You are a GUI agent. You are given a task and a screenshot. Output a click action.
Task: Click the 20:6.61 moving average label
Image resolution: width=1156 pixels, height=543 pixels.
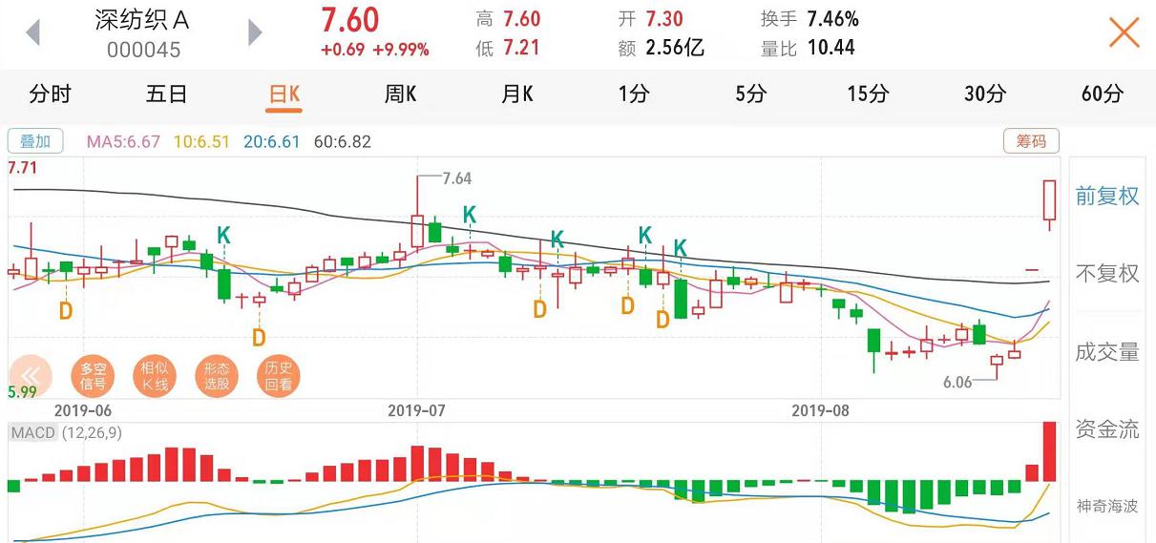(x=271, y=141)
